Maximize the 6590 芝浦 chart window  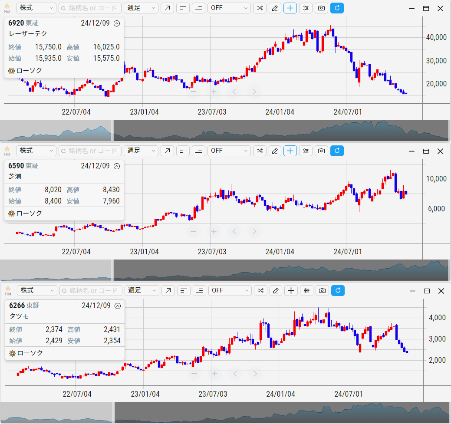(426, 151)
